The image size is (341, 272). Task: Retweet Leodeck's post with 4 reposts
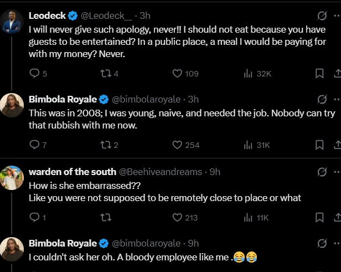[105, 73]
